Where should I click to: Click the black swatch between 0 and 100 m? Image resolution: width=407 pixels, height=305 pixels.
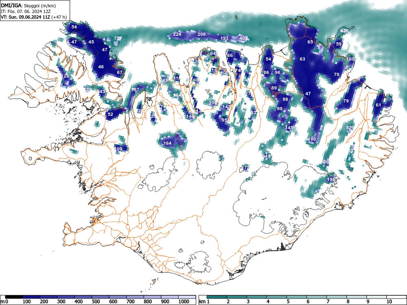click(x=14, y=297)
